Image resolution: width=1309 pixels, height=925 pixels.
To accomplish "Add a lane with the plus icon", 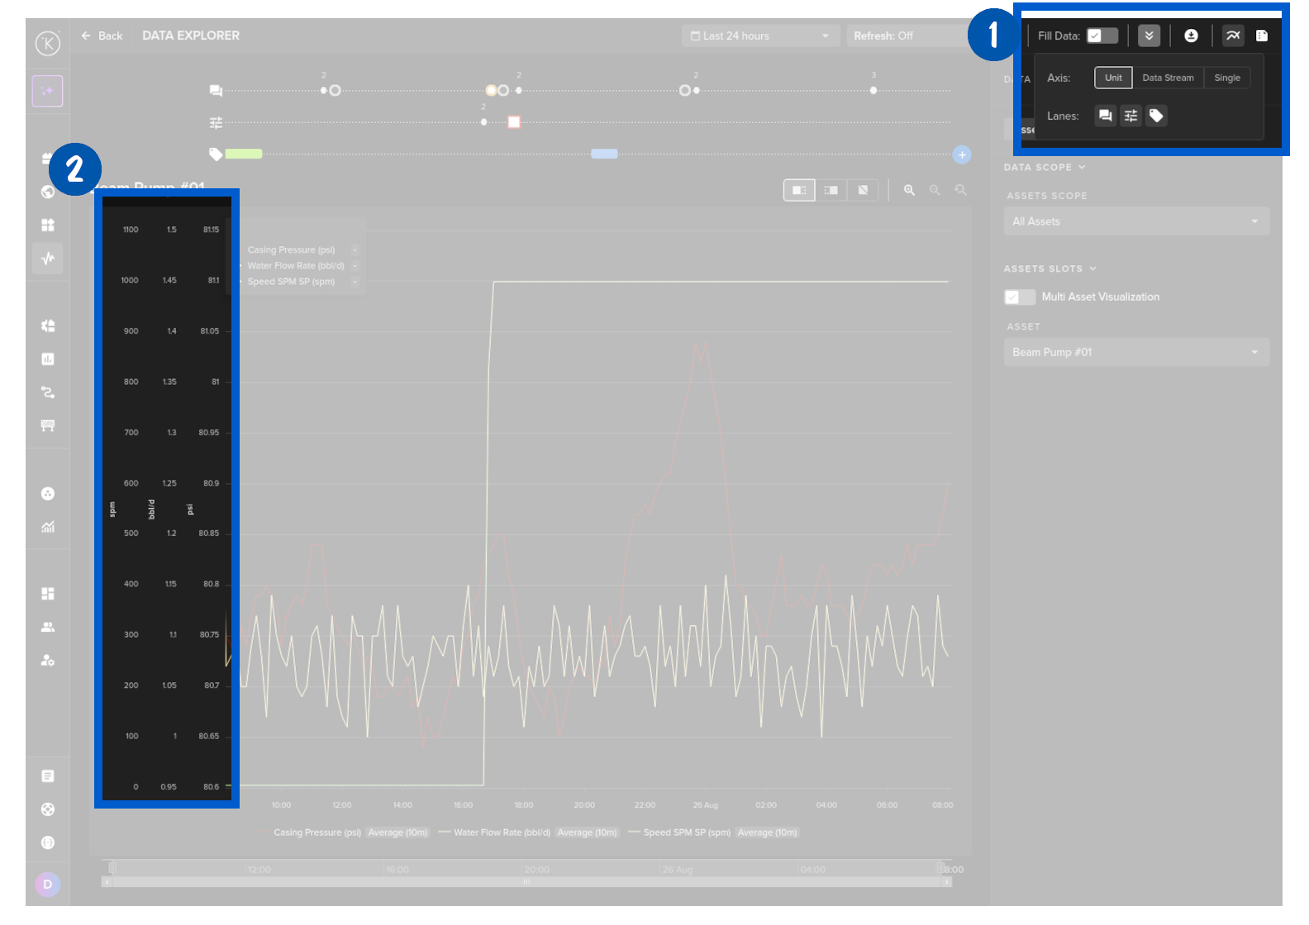I will pos(961,154).
